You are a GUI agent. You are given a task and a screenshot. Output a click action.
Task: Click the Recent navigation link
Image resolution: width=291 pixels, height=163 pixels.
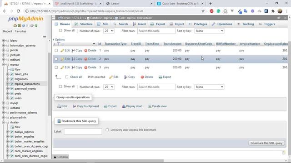pos(8,31)
